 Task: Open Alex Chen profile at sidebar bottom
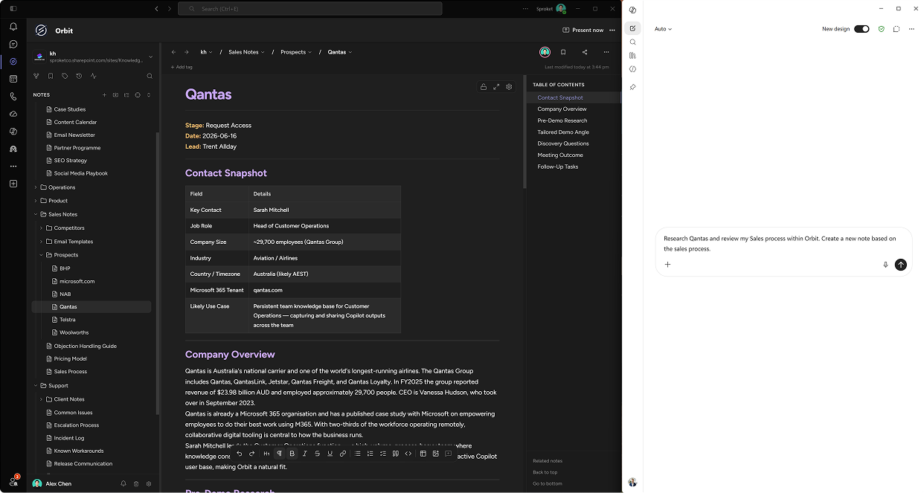pos(52,483)
